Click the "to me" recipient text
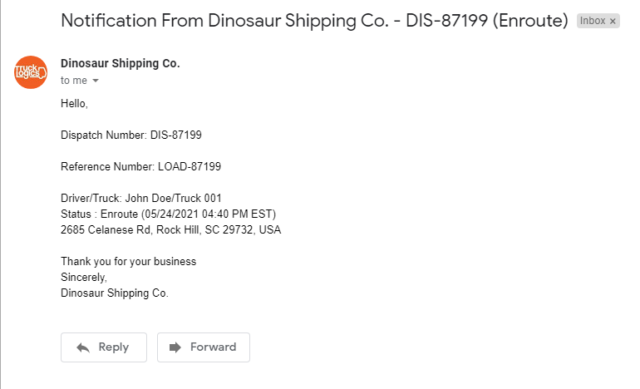The width and height of the screenshot is (640, 389). 74,81
